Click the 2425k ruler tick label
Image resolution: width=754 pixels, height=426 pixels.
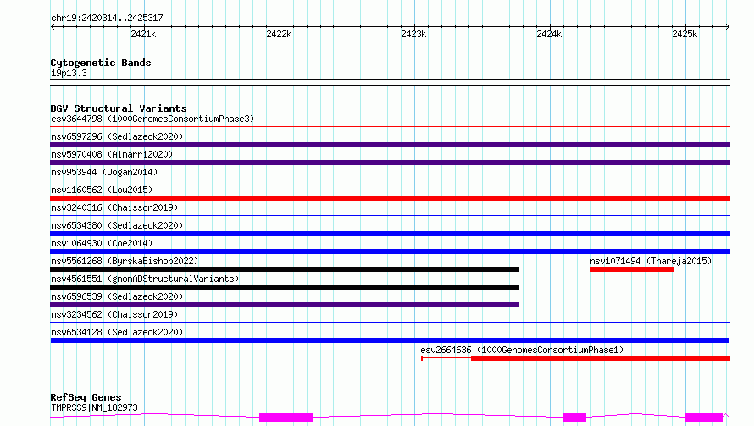[x=685, y=34]
